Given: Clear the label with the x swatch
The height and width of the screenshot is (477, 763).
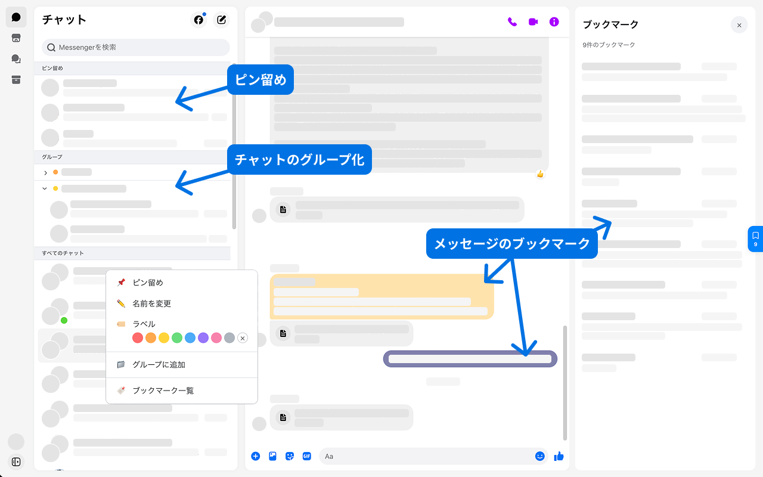Looking at the screenshot, I should coord(243,338).
